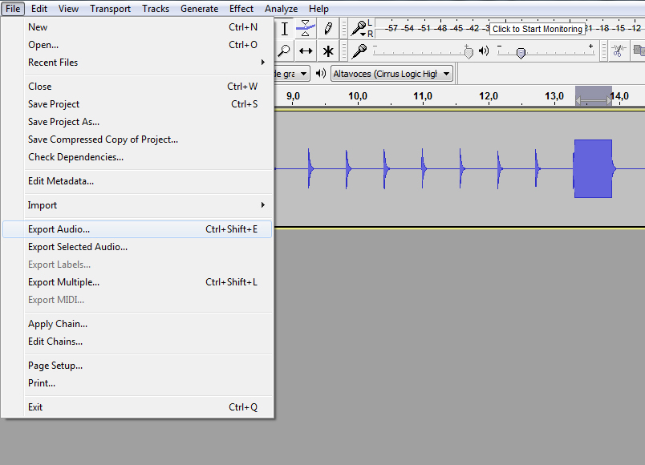This screenshot has height=465, width=645.
Task: Click the 12,0 mark on the timeline ruler
Action: pyautogui.click(x=489, y=96)
